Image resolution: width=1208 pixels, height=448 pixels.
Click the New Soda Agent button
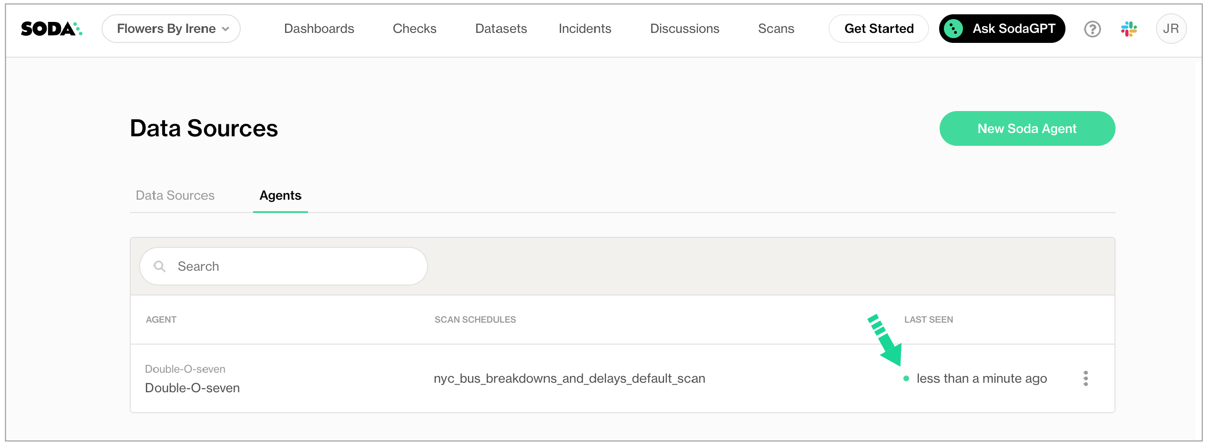click(1027, 129)
